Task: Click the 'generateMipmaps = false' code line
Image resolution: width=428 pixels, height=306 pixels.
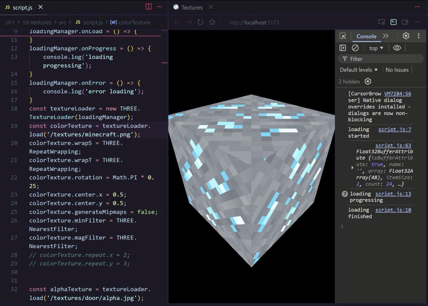Action: tap(93, 212)
